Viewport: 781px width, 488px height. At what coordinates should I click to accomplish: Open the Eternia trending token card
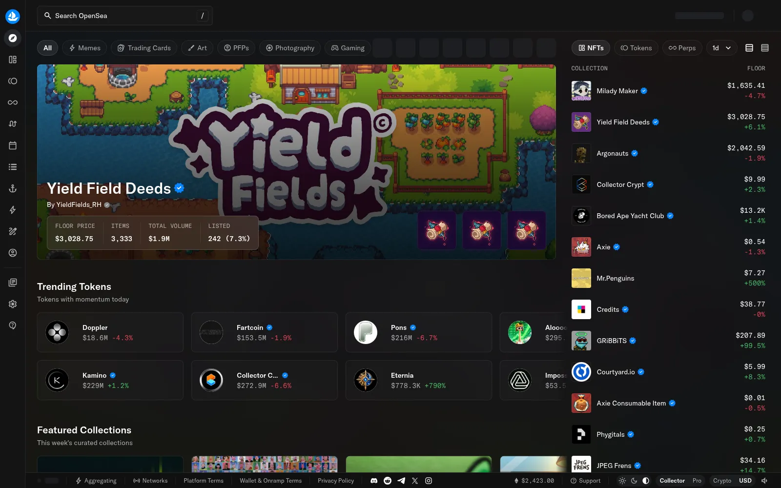click(419, 380)
